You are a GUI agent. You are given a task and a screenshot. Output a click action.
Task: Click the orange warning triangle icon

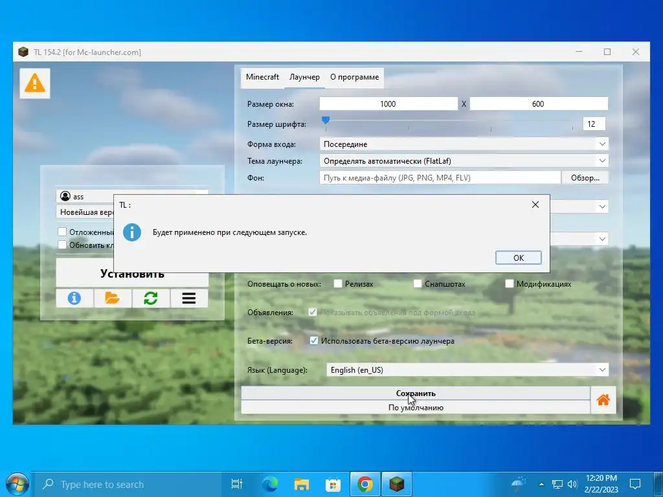coord(35,83)
